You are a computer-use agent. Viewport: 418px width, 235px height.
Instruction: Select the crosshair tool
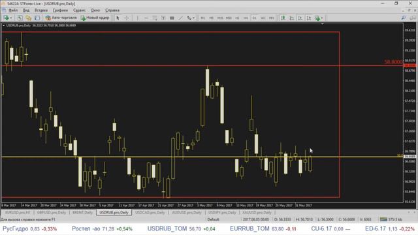pos(127,18)
